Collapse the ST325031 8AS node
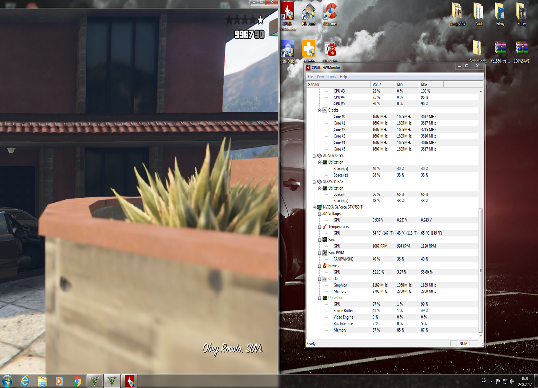 pos(314,182)
